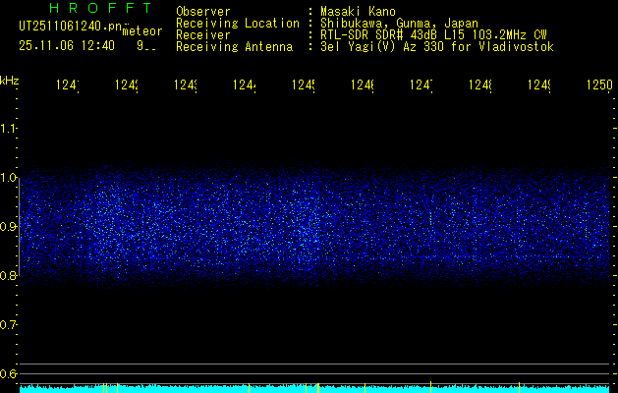Click the 0.7 frequency axis label

8,324
